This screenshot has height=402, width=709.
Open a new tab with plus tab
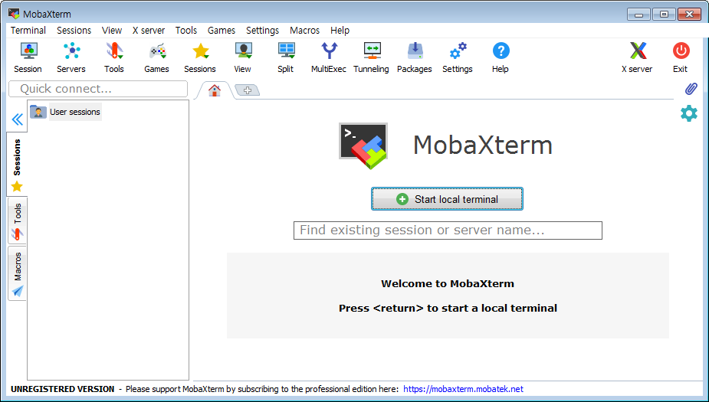(248, 90)
